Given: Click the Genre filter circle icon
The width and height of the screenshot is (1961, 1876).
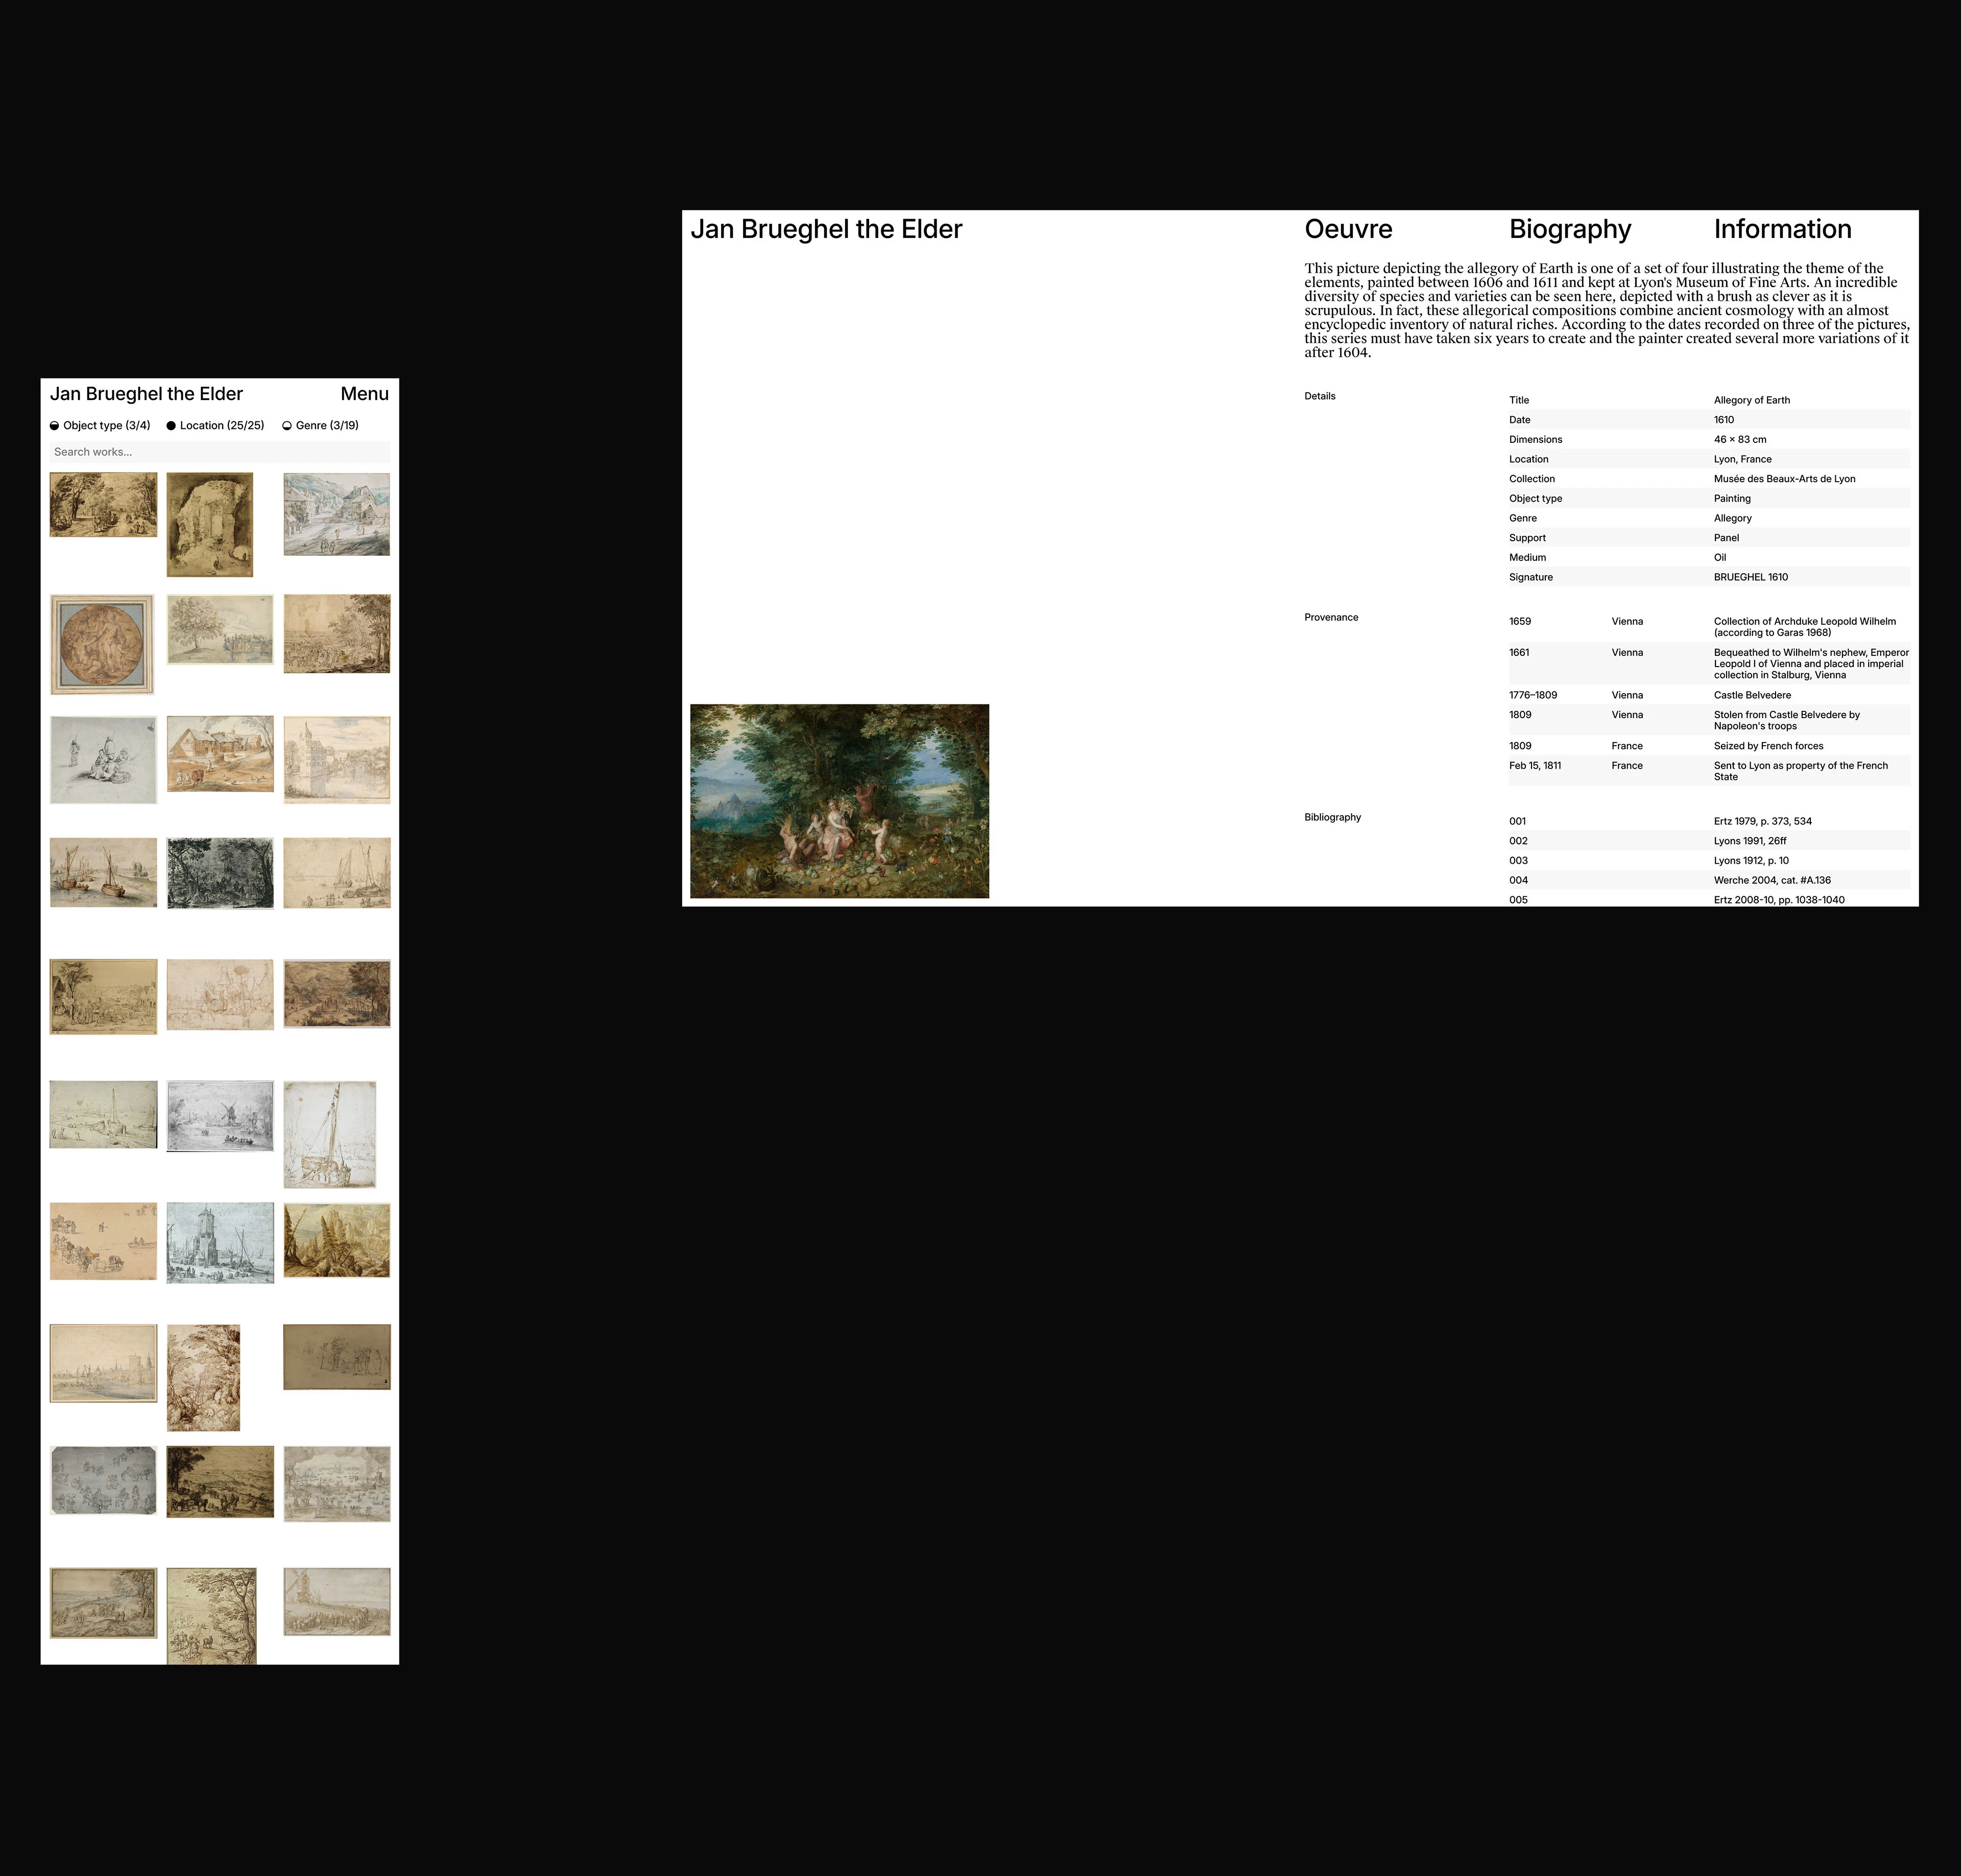Looking at the screenshot, I should click(x=287, y=426).
